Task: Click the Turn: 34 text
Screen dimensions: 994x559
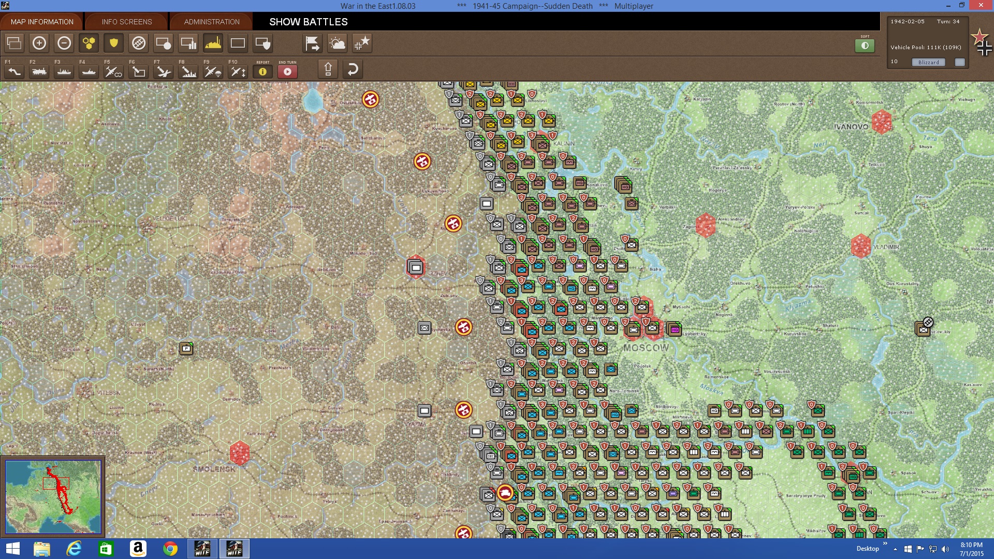Action: (948, 22)
